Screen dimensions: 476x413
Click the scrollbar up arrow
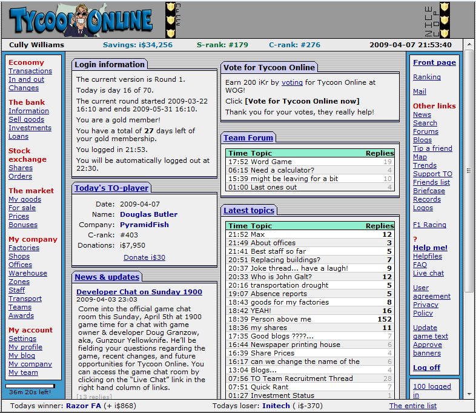(469, 45)
